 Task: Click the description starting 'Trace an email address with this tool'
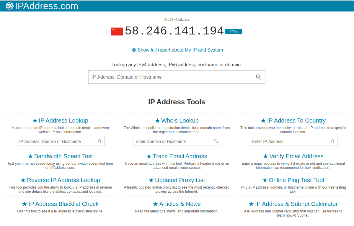click(x=177, y=166)
